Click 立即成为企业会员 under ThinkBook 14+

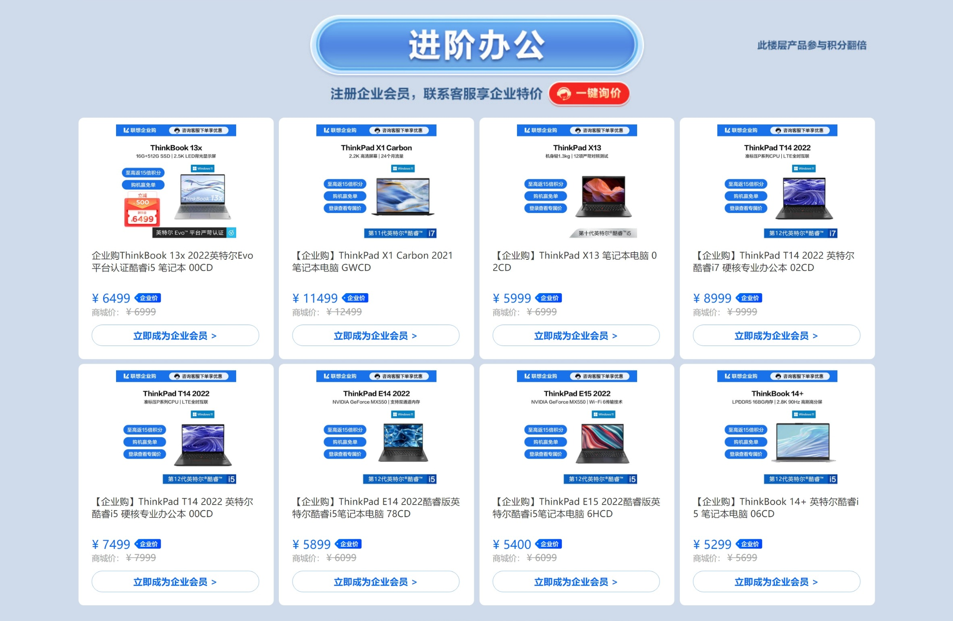[x=777, y=582]
